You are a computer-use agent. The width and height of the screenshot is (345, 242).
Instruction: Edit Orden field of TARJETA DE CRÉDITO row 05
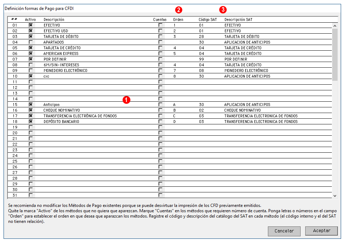point(174,48)
